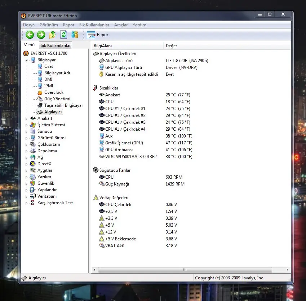Click the Voltaj Değerleri warning icon
The image size is (306, 301).
coord(96,198)
